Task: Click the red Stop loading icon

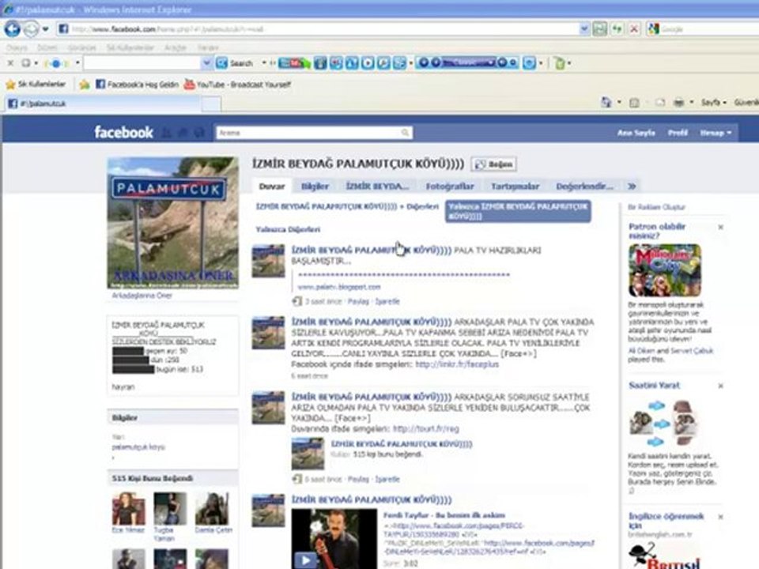Action: tap(633, 29)
